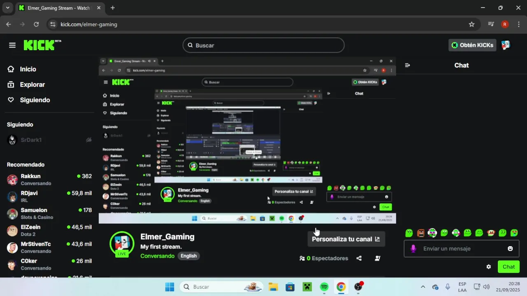
Task: Open recommended channel C0ker
Action: coord(49,264)
